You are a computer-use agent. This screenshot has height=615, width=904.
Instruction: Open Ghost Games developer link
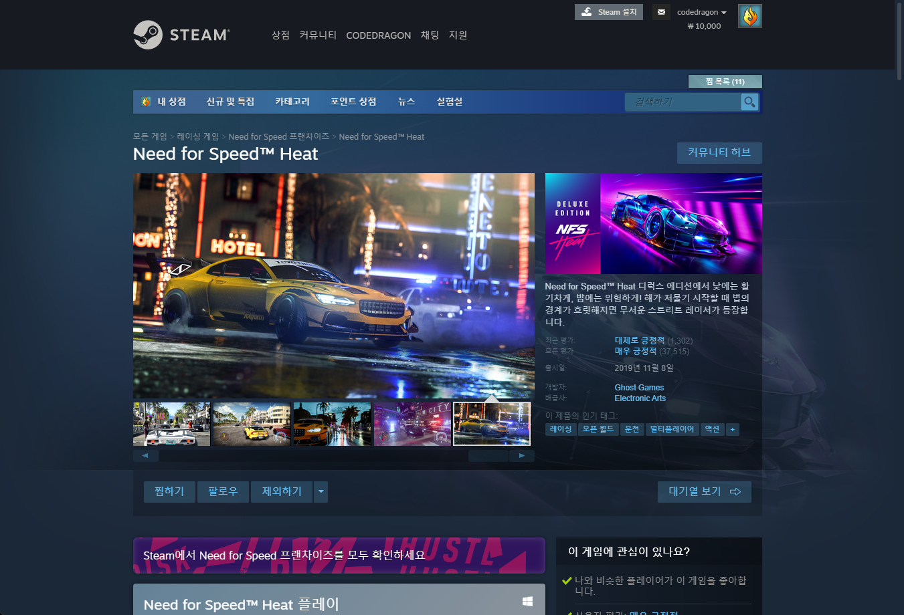point(639,388)
